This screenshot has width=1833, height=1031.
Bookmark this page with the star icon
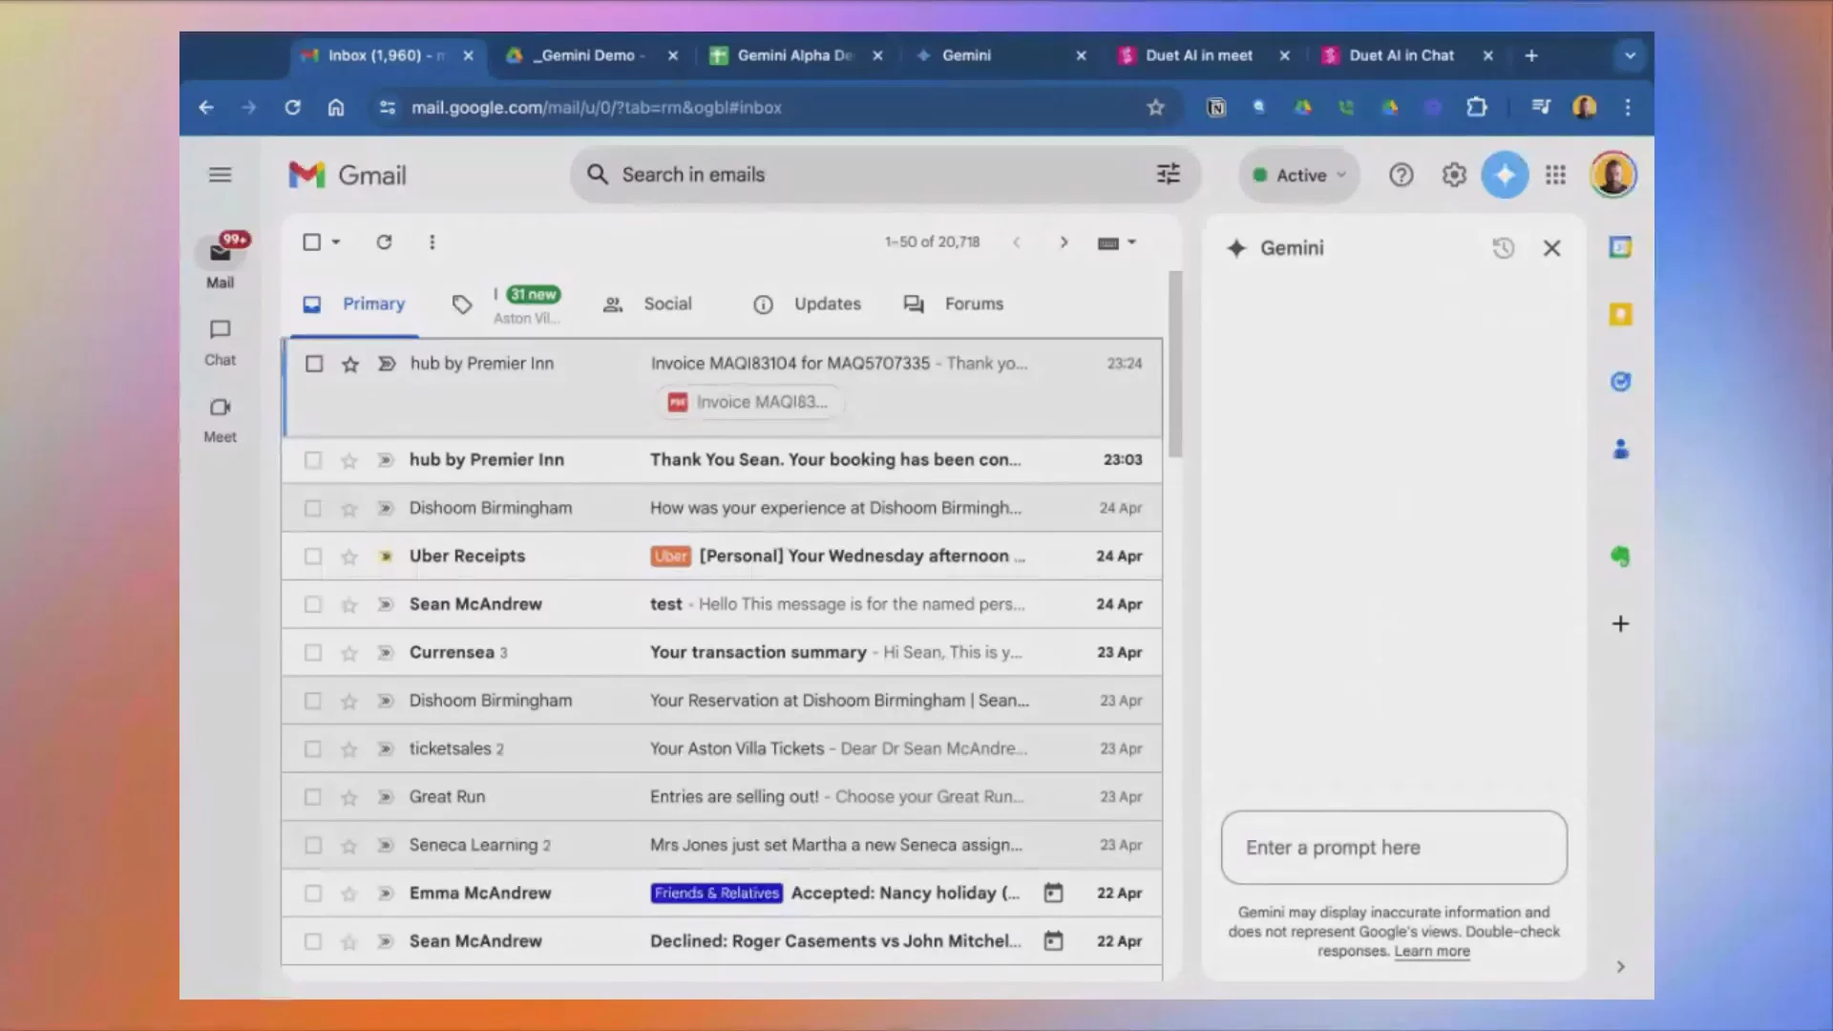click(x=1155, y=108)
